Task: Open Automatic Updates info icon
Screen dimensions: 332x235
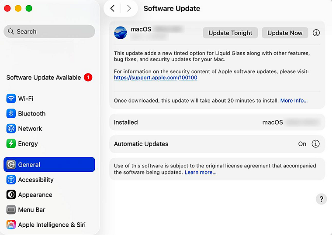Action: click(x=315, y=144)
